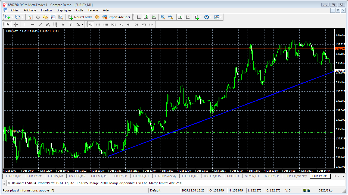Select the horizontal line drawing tool
This screenshot has width=348, height=195.
32,24
